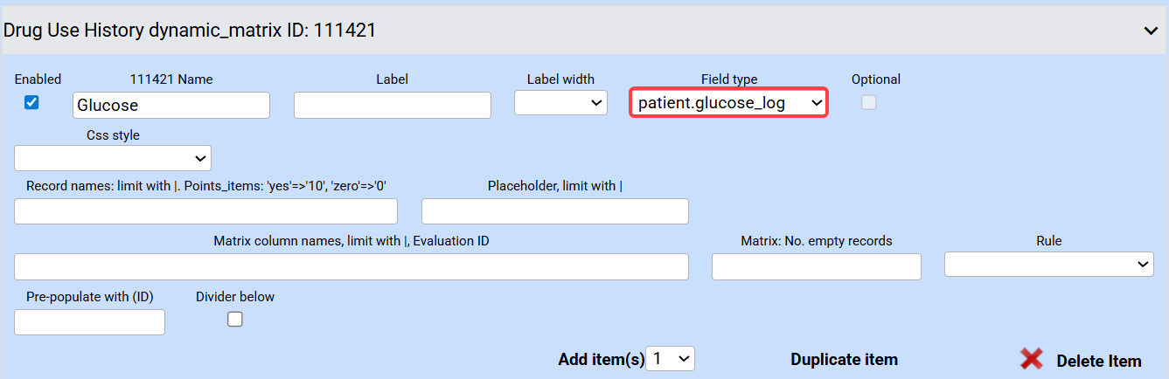Viewport: 1169px width, 379px height.
Task: Uncheck the Enabled checkbox
Action: (31, 102)
